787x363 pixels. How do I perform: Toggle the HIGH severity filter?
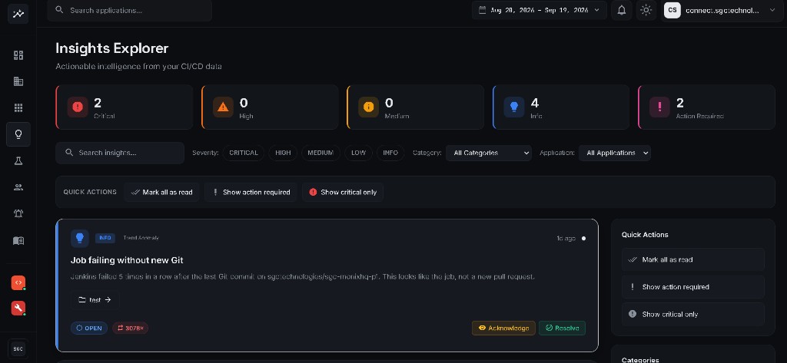point(283,153)
